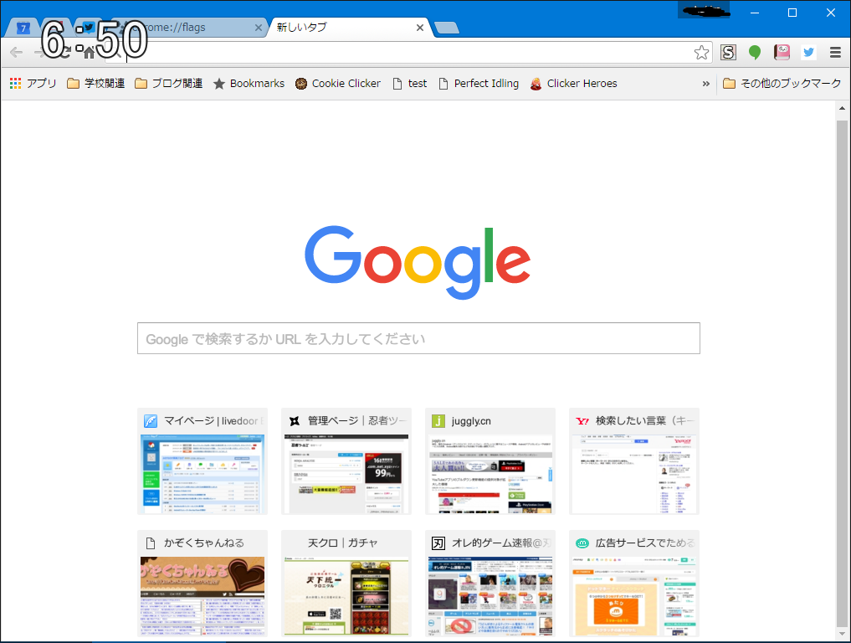Open the Perfect Idling bookmark

pyautogui.click(x=478, y=83)
